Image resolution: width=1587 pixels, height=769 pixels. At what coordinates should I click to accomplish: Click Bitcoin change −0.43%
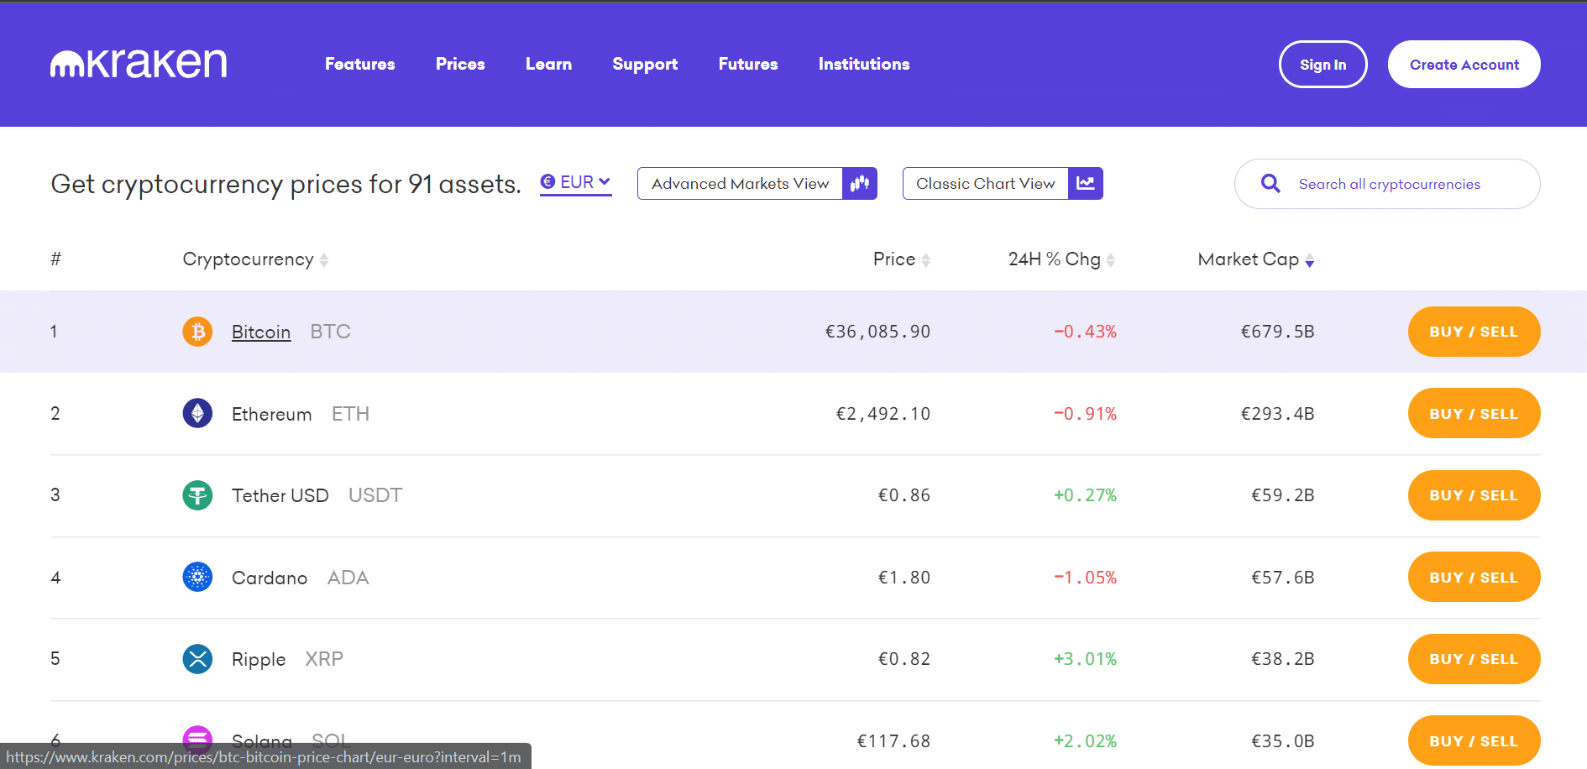(1085, 332)
